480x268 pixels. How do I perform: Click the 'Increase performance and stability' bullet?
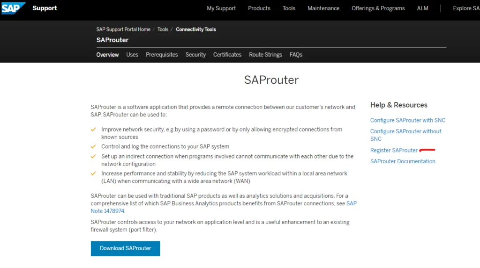point(224,177)
